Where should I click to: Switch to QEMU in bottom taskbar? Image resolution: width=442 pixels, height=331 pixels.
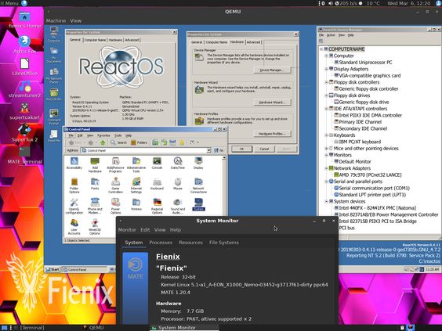pos(93,328)
